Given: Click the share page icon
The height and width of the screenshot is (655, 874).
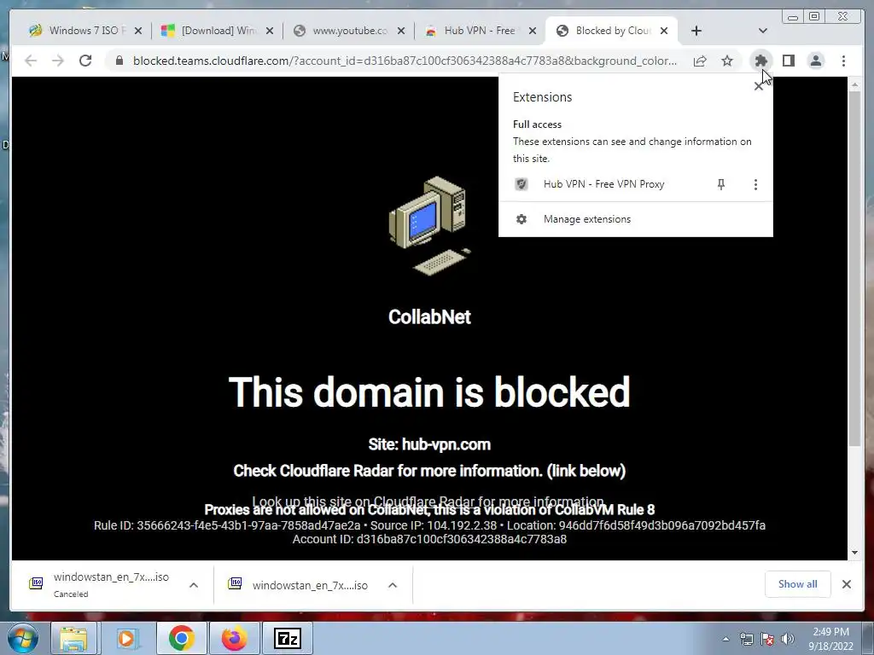Looking at the screenshot, I should click(700, 61).
